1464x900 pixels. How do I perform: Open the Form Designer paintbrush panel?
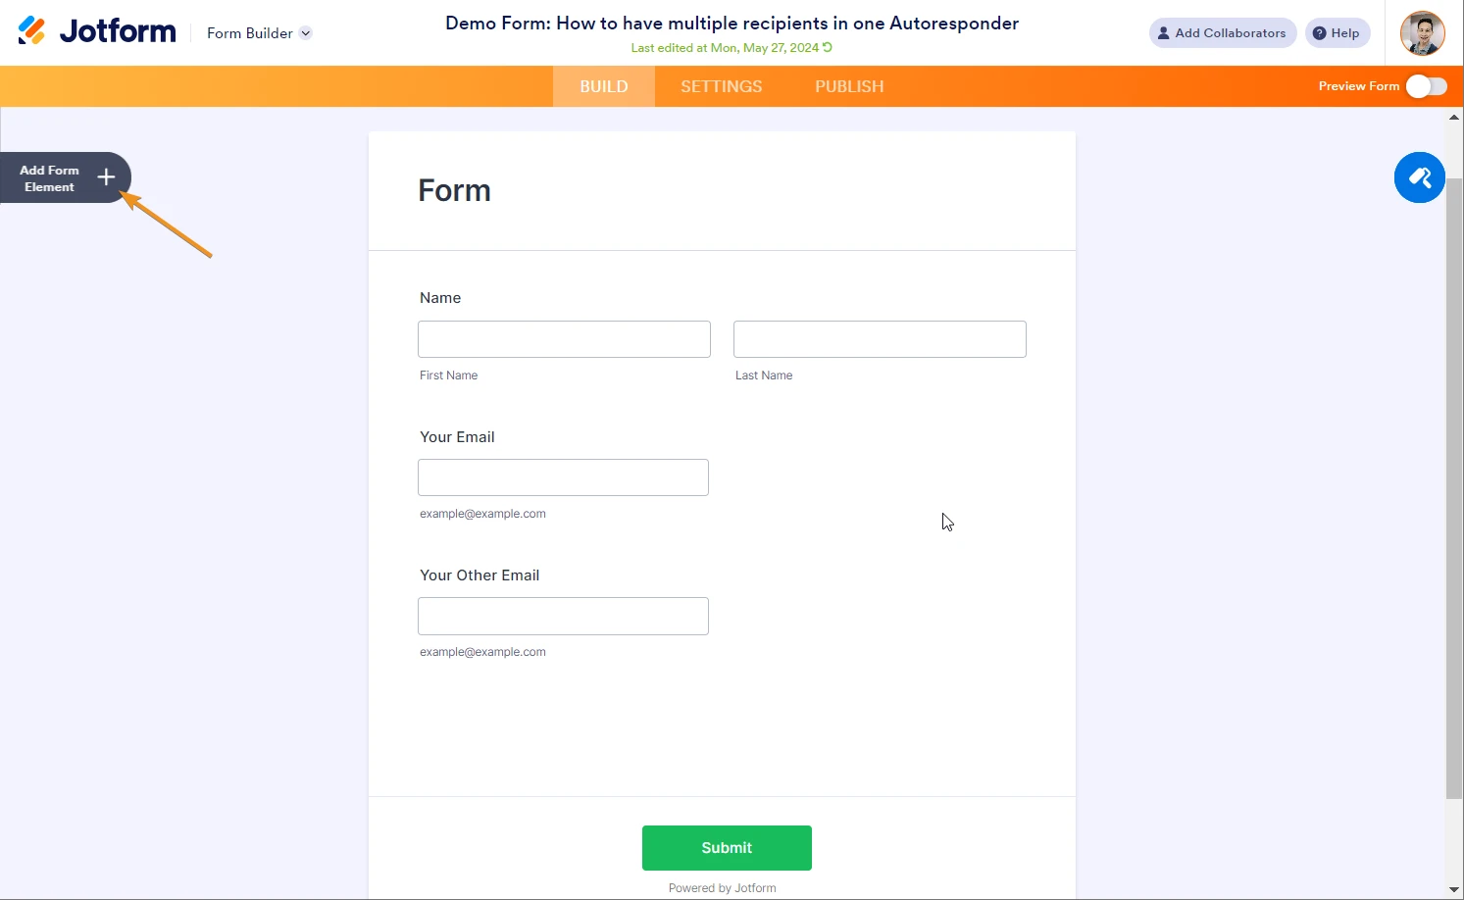tap(1419, 177)
